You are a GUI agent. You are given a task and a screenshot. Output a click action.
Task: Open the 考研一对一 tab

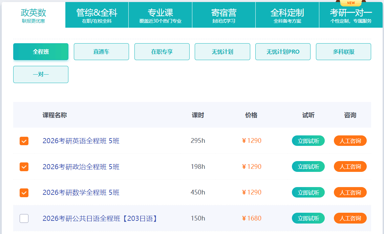point(351,16)
